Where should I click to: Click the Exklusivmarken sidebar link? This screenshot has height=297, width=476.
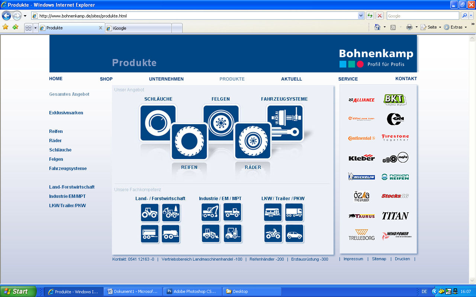pyautogui.click(x=66, y=113)
